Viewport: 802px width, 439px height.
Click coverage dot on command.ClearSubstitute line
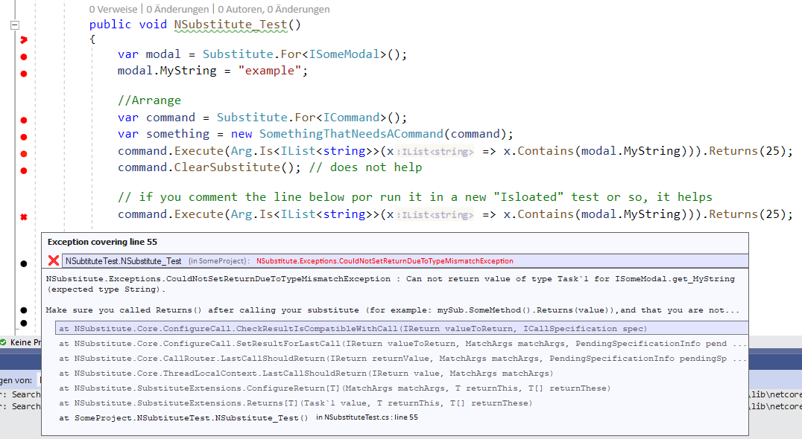point(24,170)
